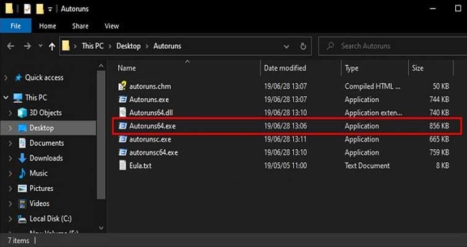Expand address bar history dropdown
The height and width of the screenshot is (247, 467).
(286, 46)
